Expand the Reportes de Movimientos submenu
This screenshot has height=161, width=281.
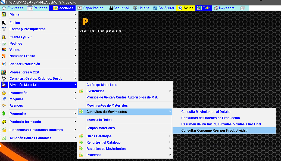[x=170, y=149]
